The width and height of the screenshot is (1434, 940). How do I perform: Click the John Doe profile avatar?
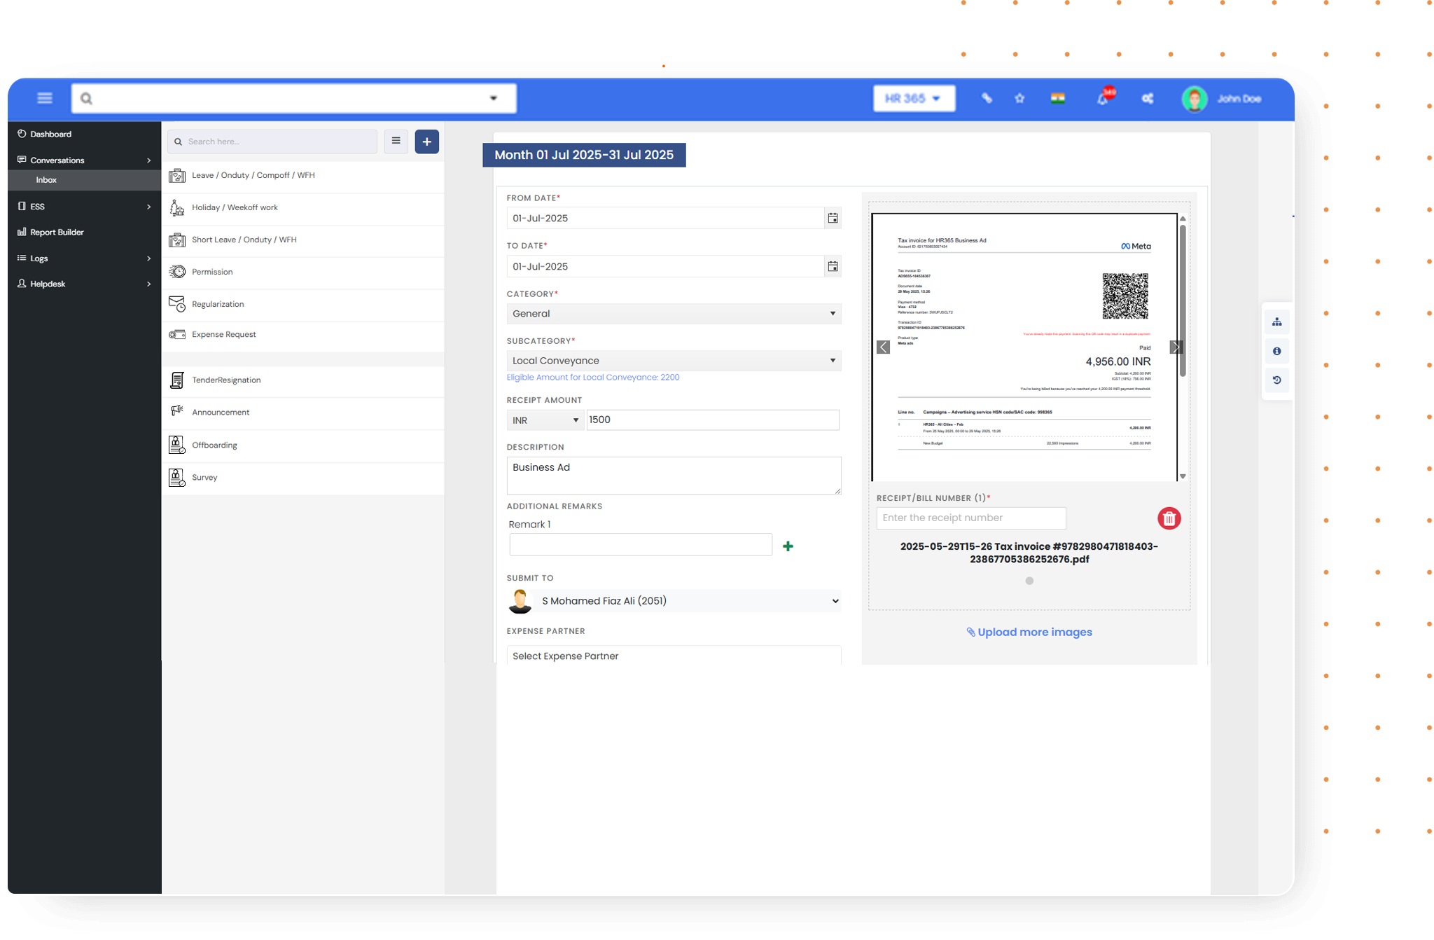pyautogui.click(x=1195, y=99)
